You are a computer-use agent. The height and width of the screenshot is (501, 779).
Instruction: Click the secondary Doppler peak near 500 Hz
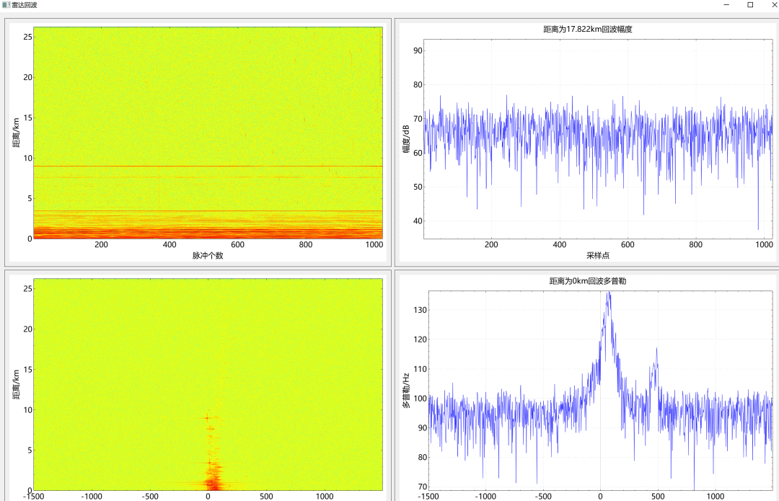pyautogui.click(x=656, y=350)
